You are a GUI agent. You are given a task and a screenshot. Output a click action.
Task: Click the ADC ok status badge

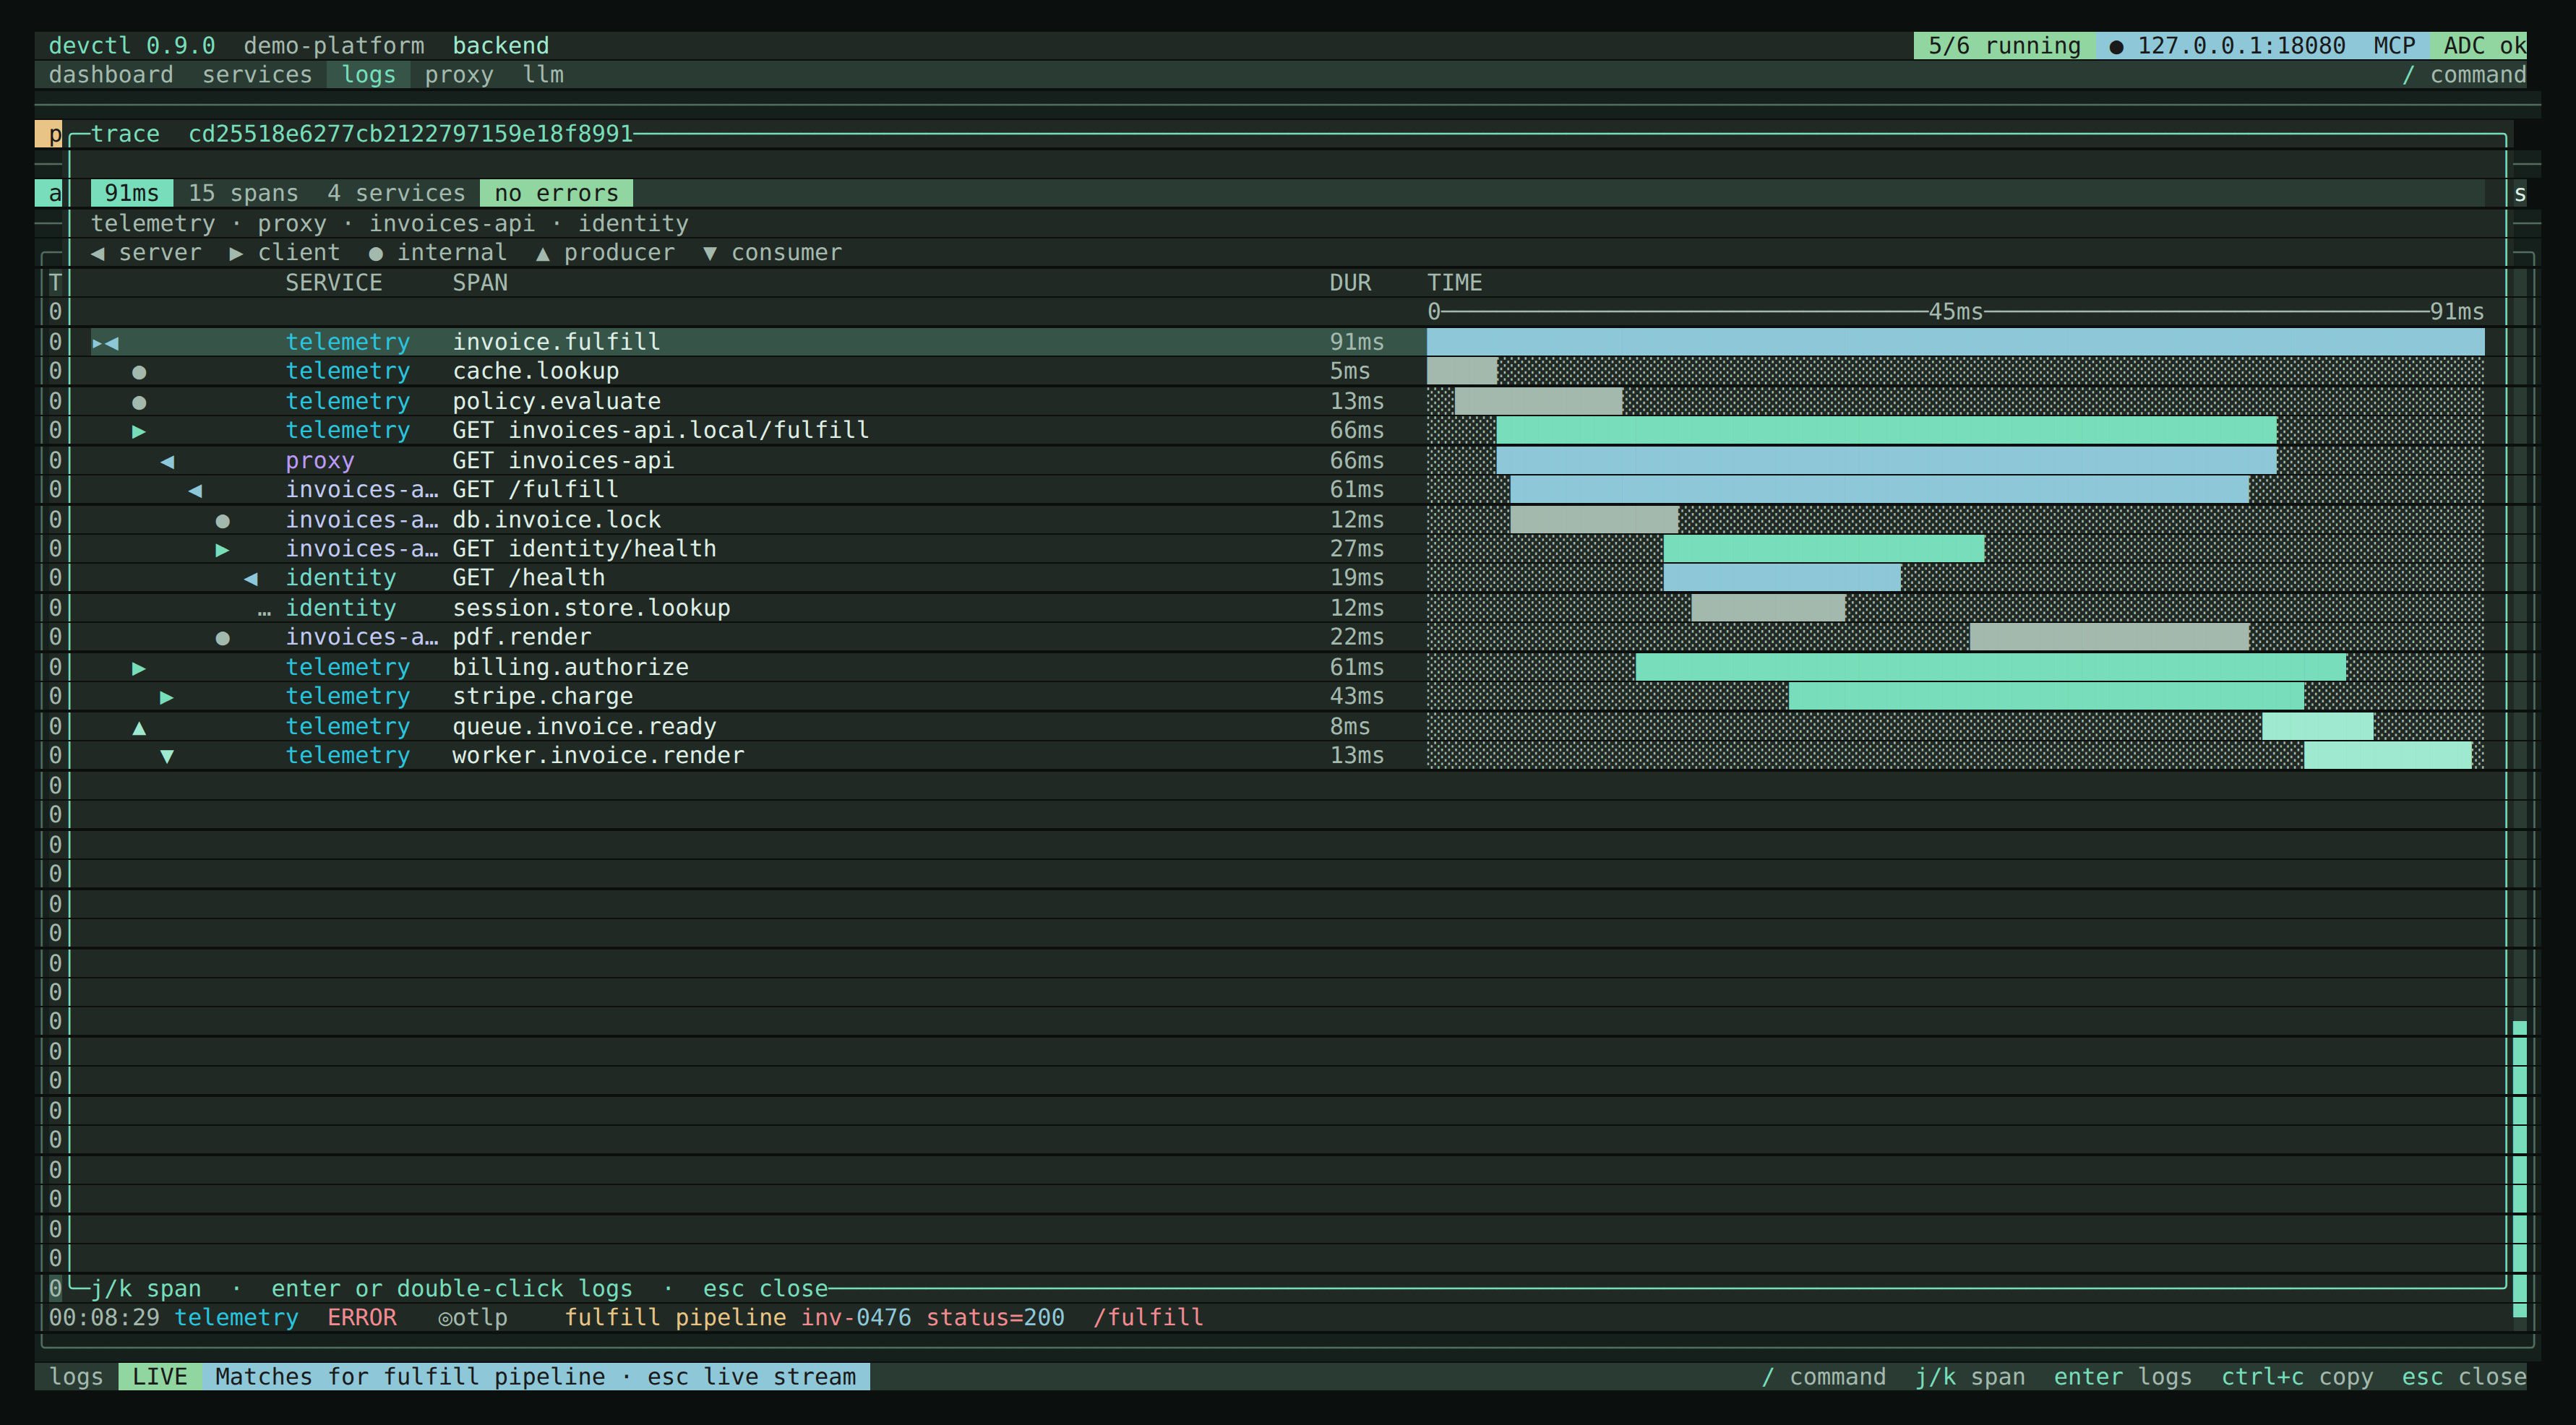pos(2478,46)
